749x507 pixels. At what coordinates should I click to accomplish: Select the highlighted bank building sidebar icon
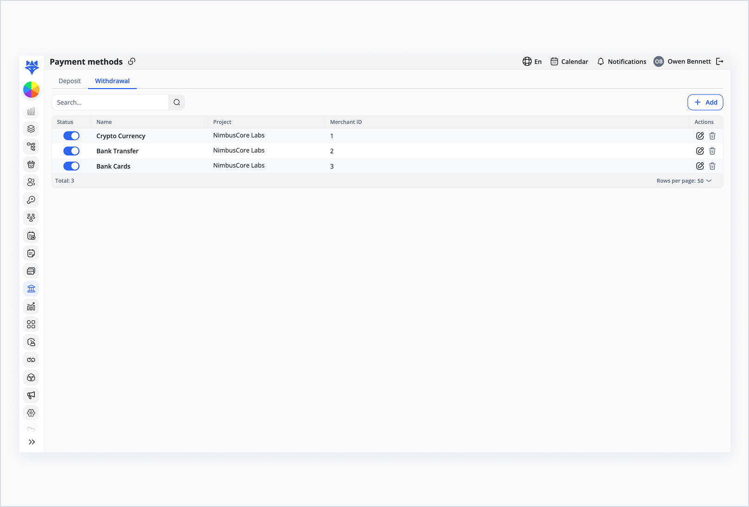click(x=31, y=289)
